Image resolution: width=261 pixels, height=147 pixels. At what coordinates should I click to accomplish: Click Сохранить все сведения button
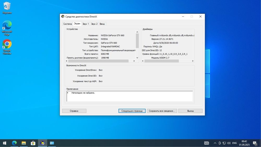162,111
